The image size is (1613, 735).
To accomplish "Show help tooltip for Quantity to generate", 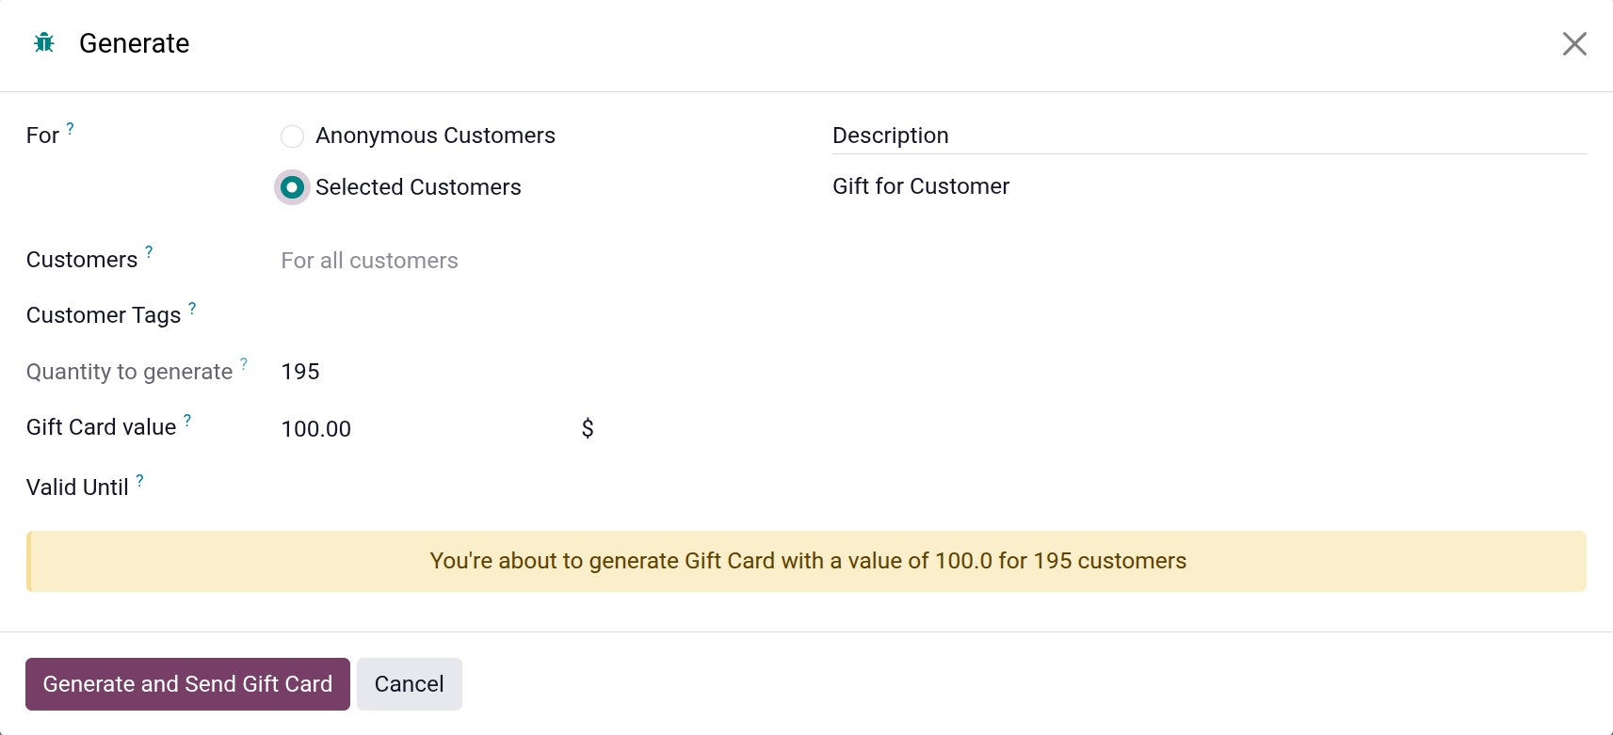I will 244,364.
